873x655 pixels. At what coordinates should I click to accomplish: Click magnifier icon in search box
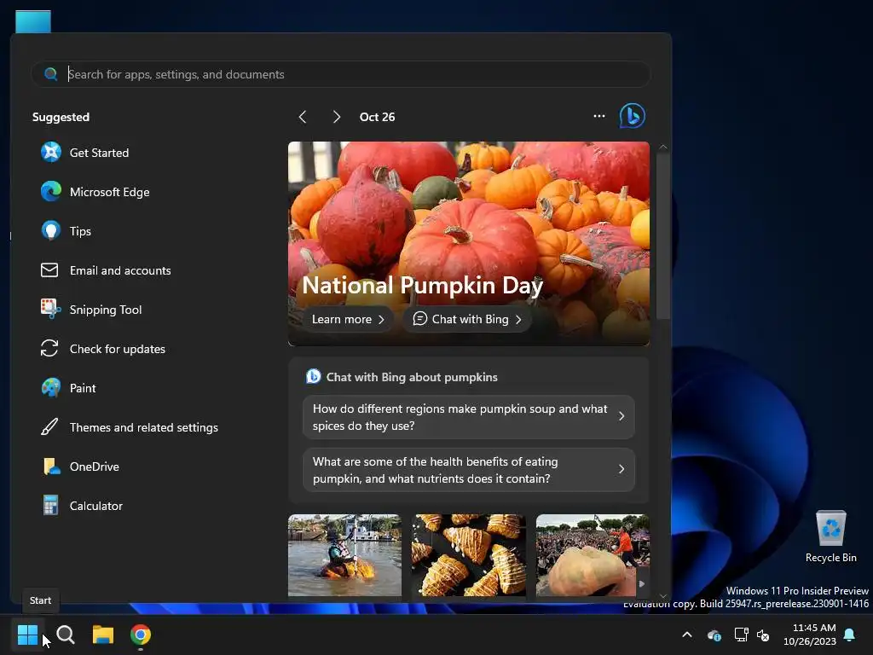tap(50, 74)
